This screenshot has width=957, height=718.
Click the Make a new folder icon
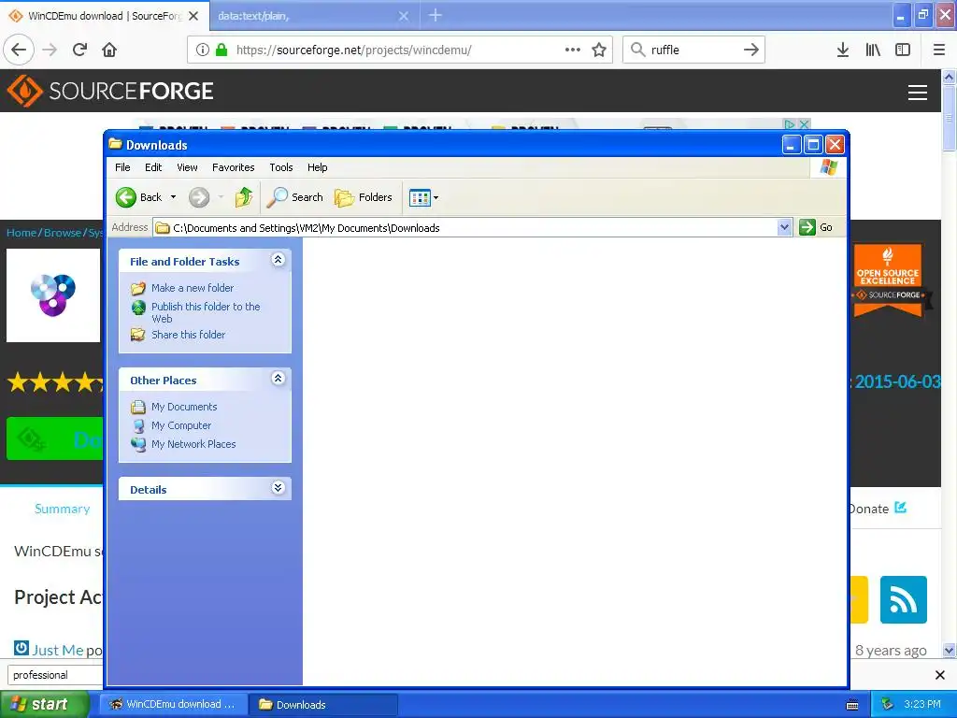[138, 288]
